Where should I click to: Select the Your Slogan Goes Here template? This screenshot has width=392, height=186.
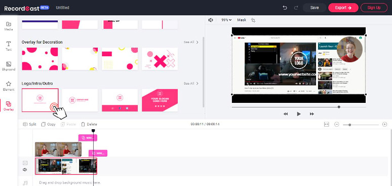click(x=160, y=100)
